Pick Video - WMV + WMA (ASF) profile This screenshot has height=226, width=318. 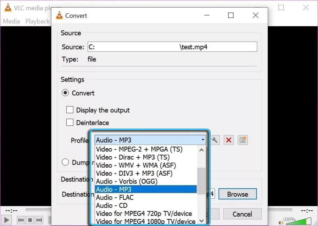136,165
